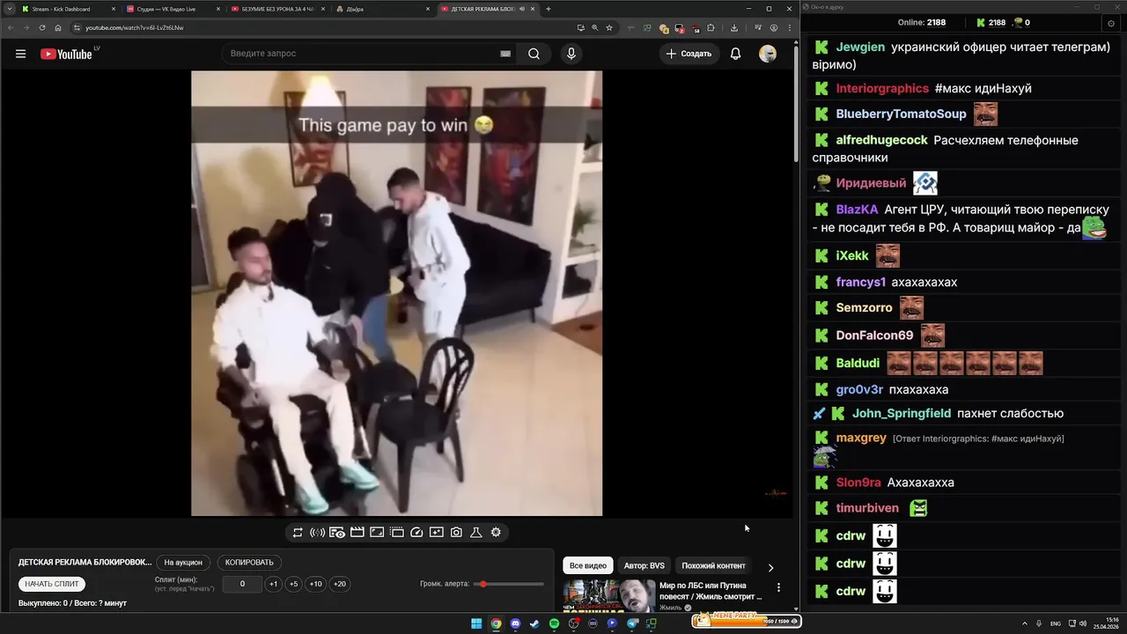Open extension settings gear below the video
1127x634 pixels.
(x=496, y=532)
